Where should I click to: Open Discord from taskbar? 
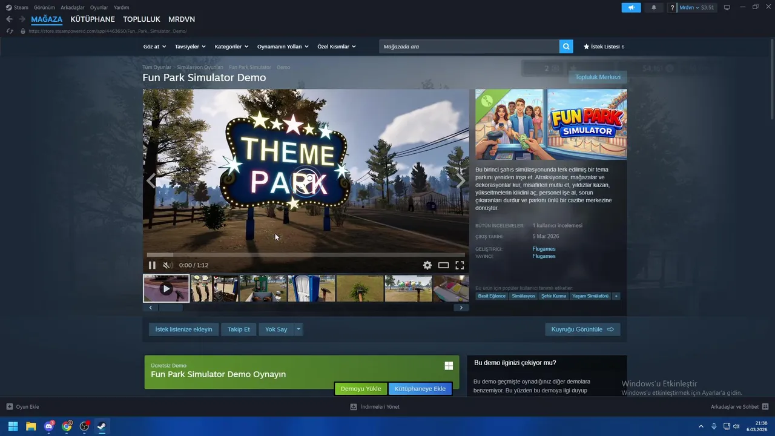coord(49,426)
